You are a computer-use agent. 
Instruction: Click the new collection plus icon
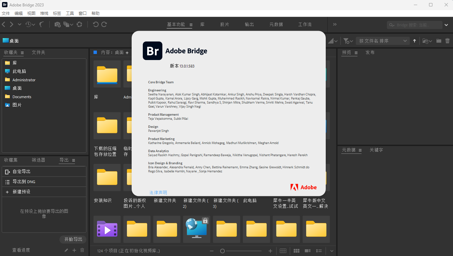[74, 250]
